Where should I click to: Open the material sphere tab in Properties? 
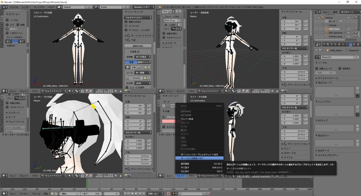354,44
